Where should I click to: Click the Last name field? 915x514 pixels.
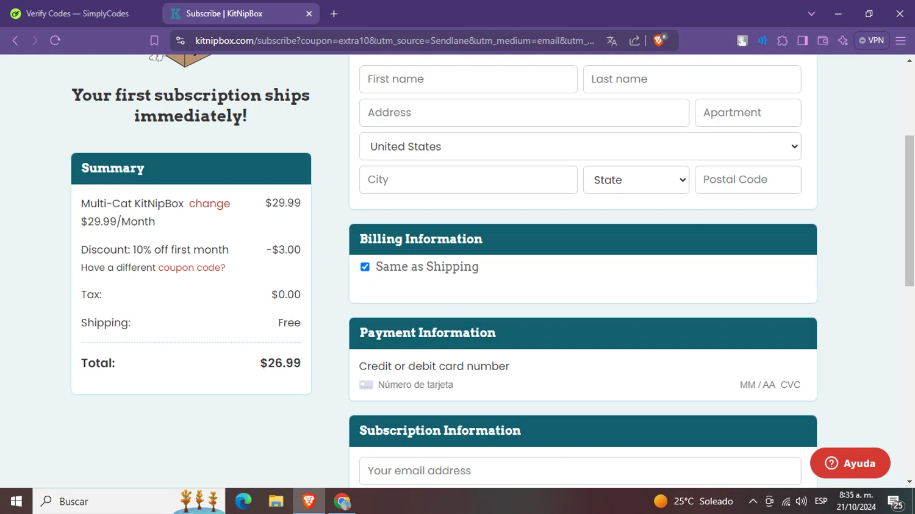click(x=692, y=79)
